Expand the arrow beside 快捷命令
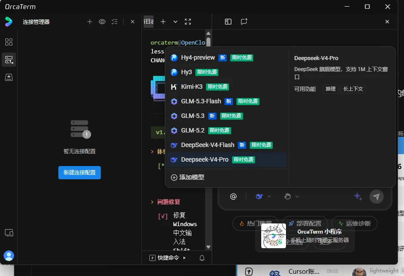404x276 pixels. click(x=184, y=258)
